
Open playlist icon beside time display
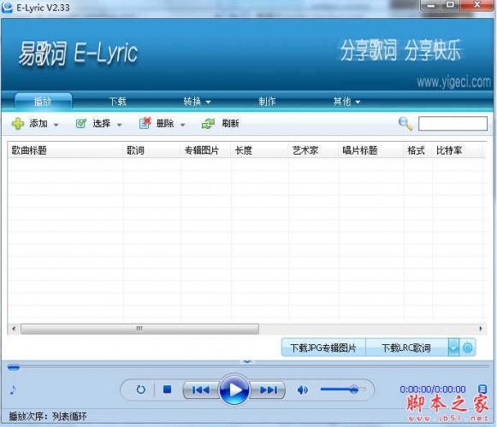[x=482, y=389]
